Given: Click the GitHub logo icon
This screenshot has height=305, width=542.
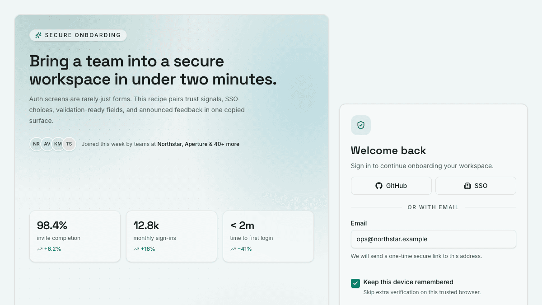Looking at the screenshot, I should (379, 186).
